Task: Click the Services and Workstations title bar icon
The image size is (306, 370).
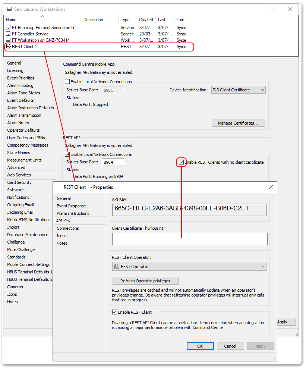Action: point(9,9)
